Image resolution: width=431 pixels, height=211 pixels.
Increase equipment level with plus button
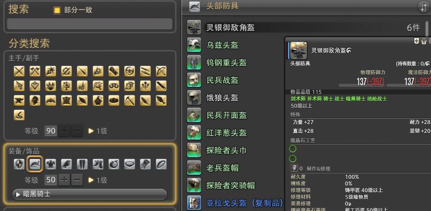[64, 180]
